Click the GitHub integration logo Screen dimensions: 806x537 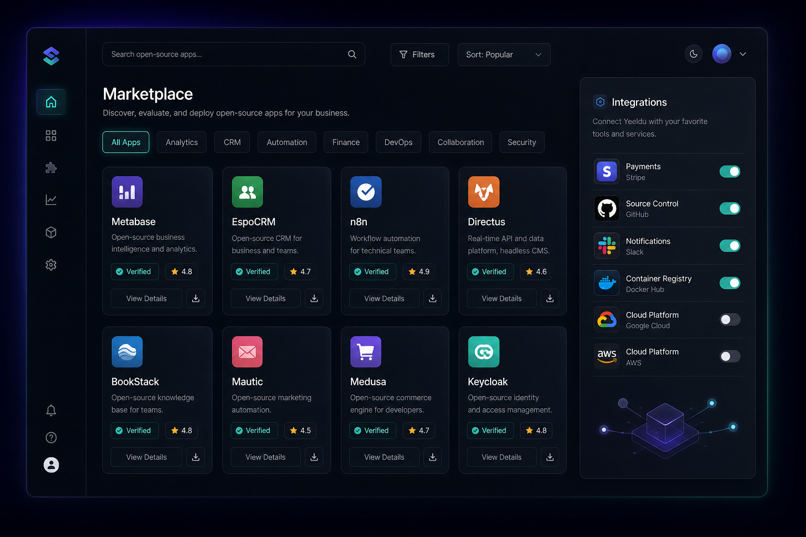(607, 209)
